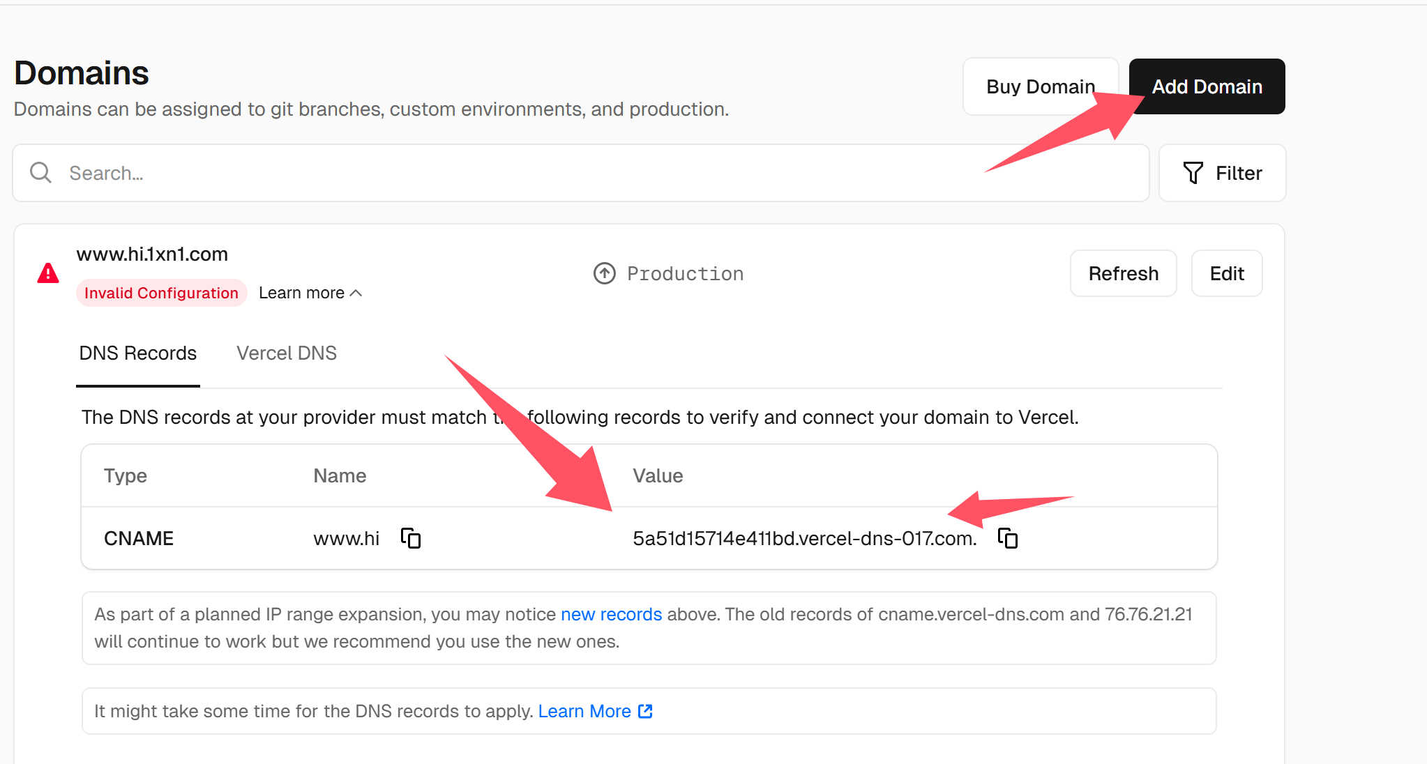Click the Buy Domain button

pyautogui.click(x=1040, y=86)
